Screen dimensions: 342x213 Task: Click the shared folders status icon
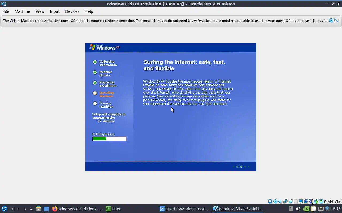click(296, 202)
